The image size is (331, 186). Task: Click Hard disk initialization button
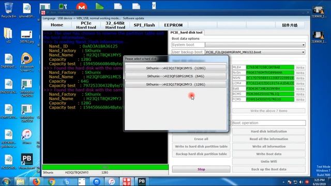tap(269, 131)
